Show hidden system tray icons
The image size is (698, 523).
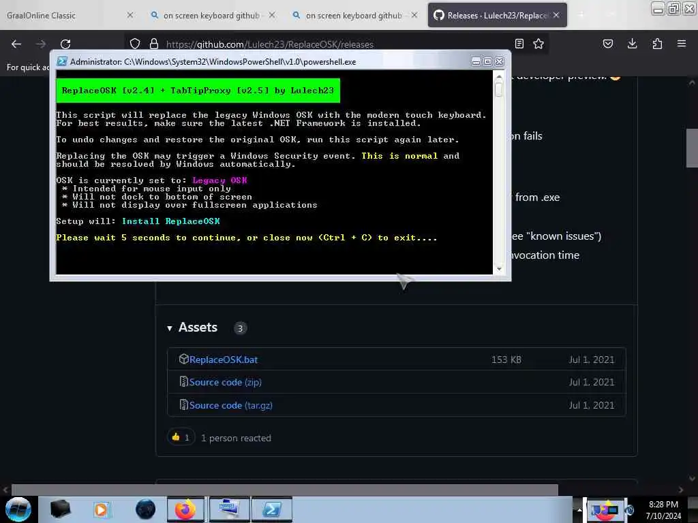(579, 510)
